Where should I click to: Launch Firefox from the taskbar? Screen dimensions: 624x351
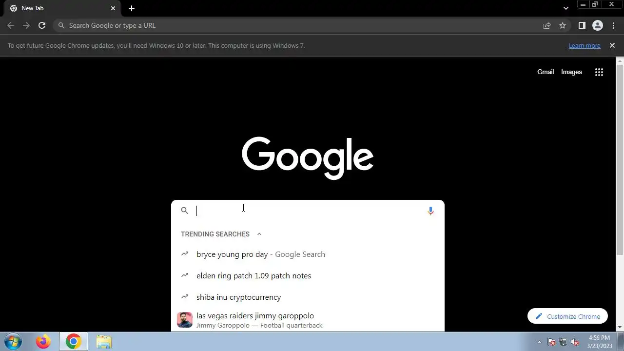tap(43, 342)
